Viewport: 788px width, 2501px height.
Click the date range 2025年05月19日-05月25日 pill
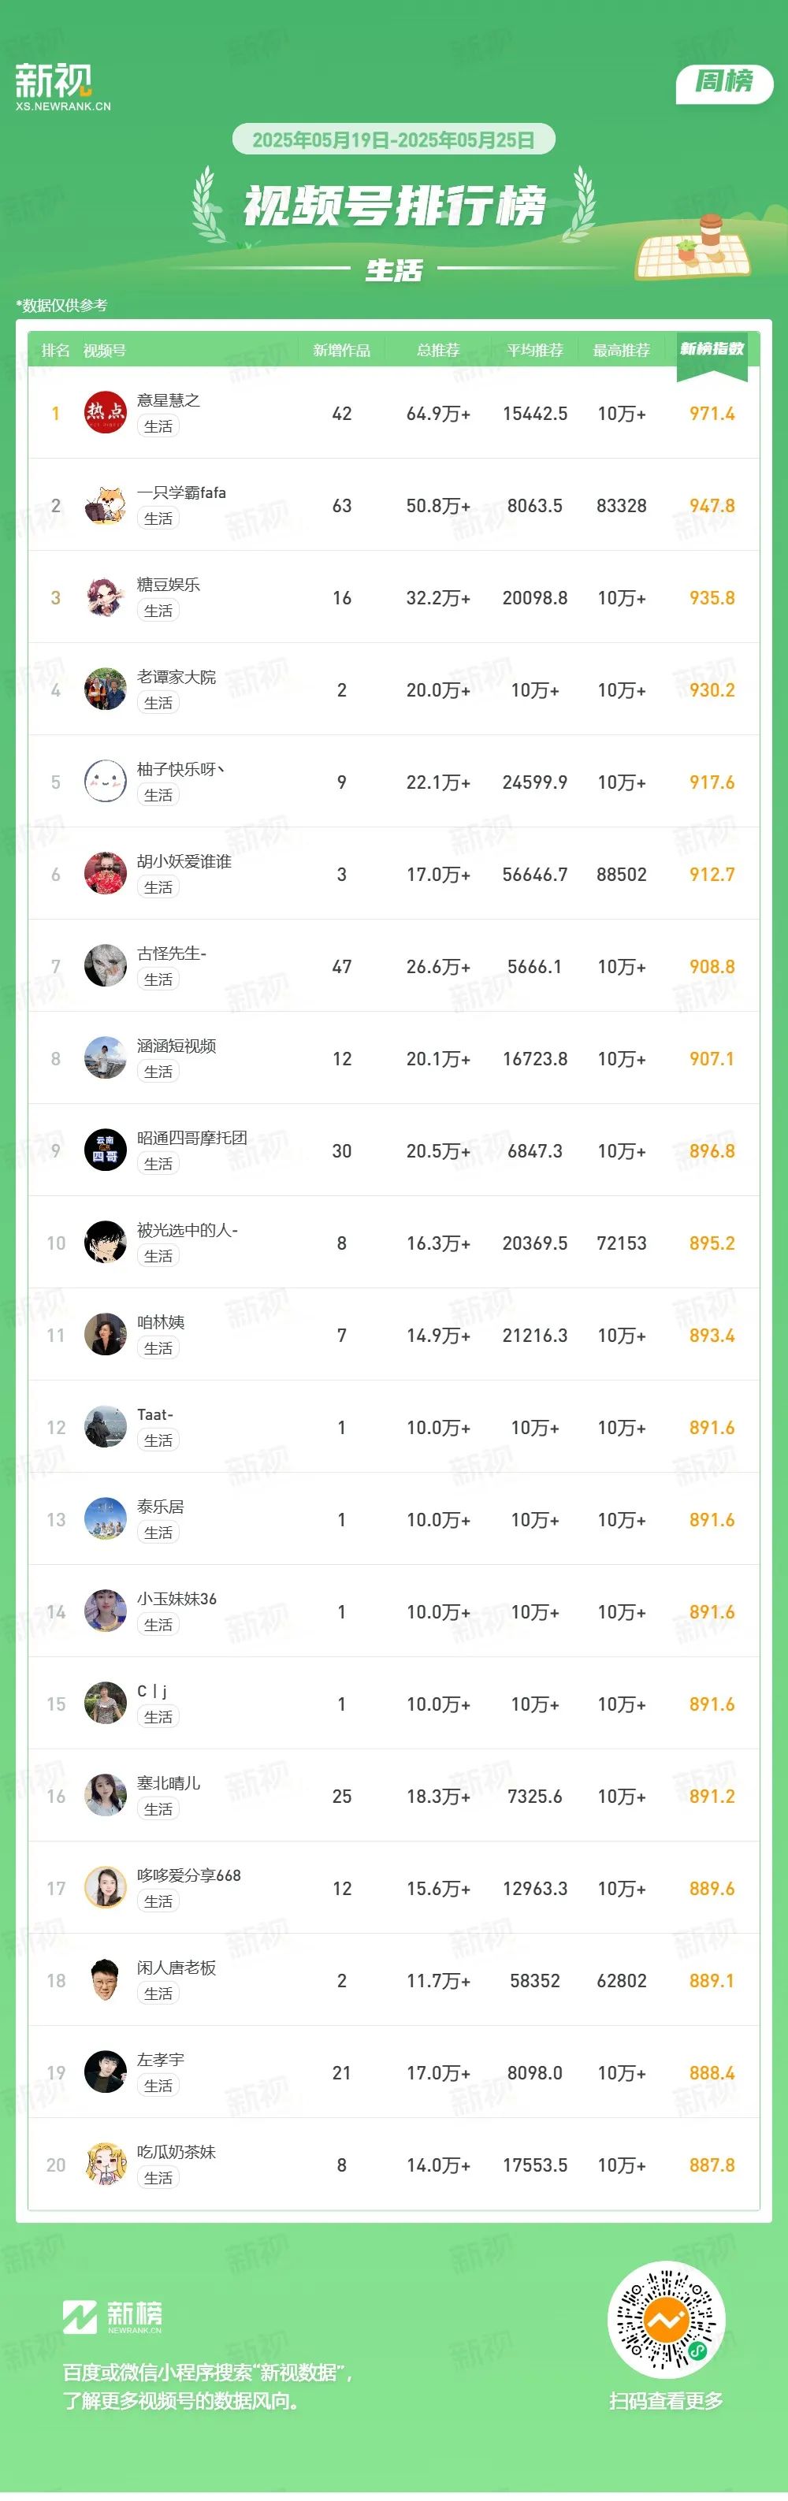[x=393, y=139]
